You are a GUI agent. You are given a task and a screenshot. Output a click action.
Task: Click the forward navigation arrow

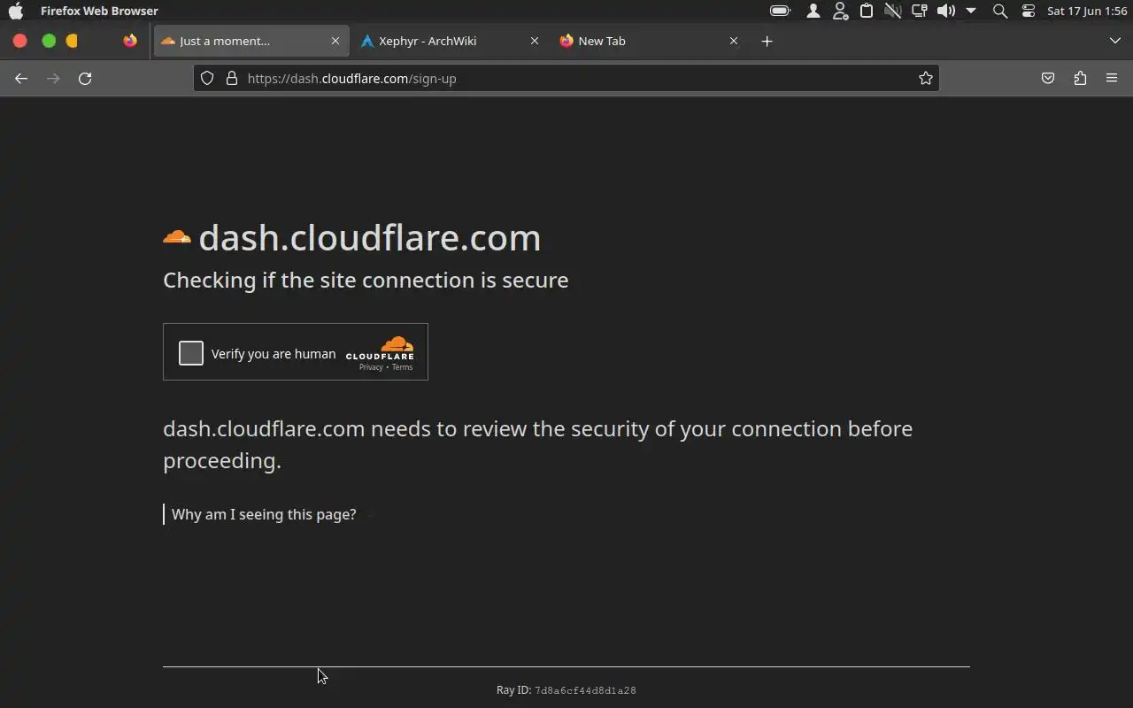(x=53, y=79)
